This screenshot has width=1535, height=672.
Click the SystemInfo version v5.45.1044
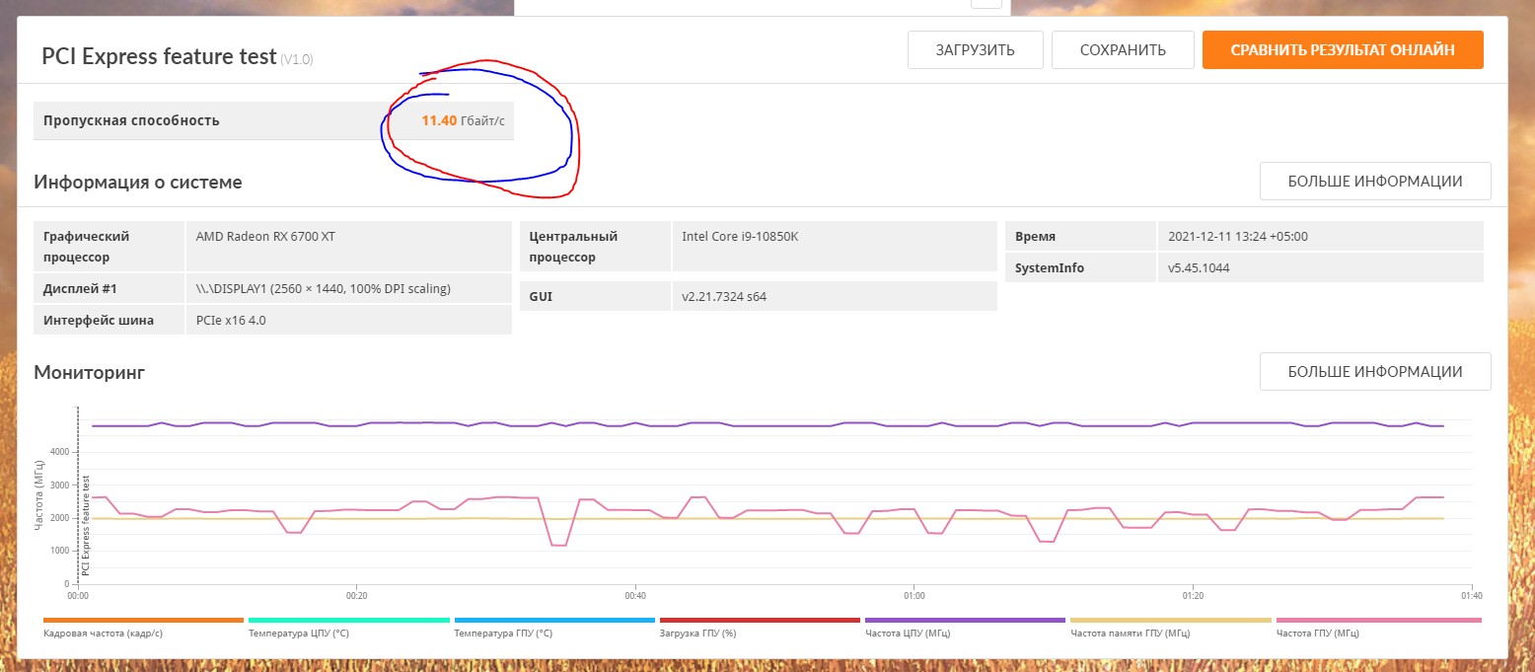(1199, 268)
